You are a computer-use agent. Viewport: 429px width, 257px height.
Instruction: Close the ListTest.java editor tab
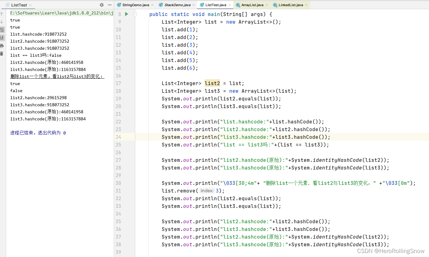[230, 5]
